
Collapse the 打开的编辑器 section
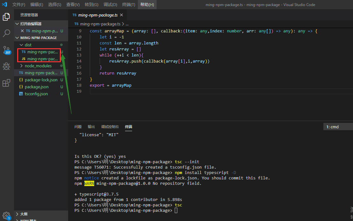(17, 24)
